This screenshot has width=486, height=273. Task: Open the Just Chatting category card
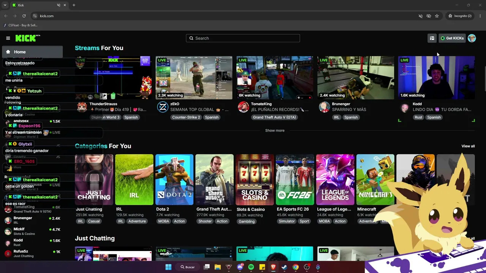94,179
